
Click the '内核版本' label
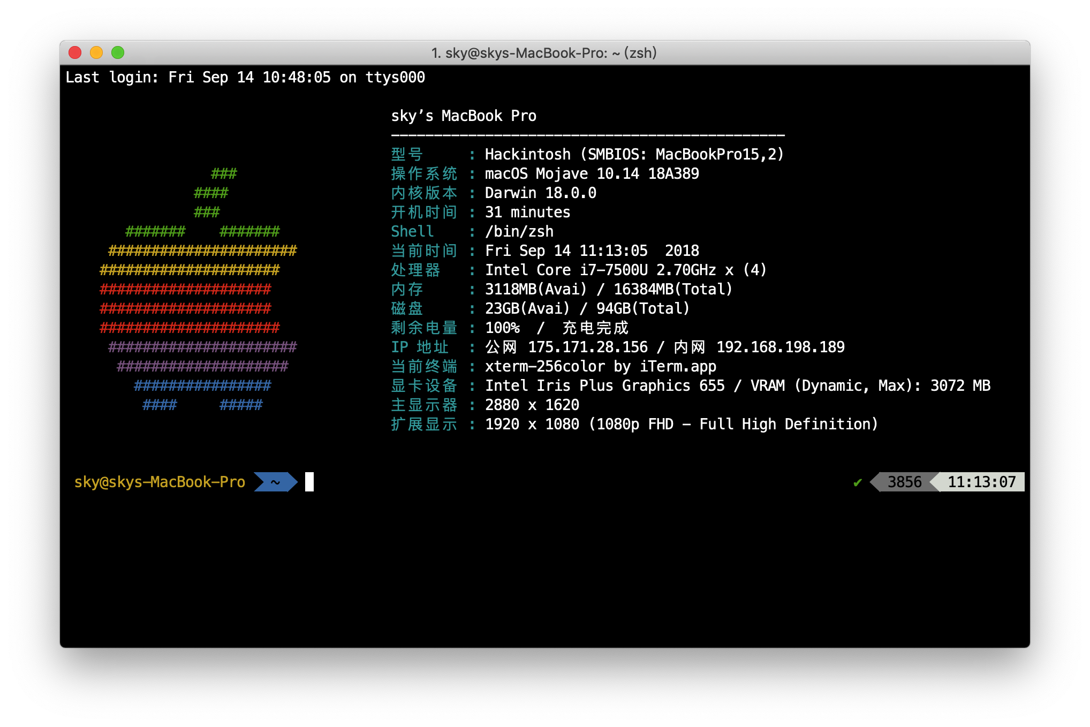(424, 193)
